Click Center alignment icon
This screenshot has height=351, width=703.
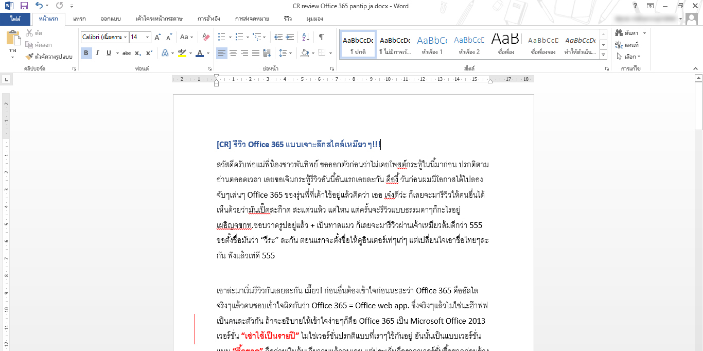pos(233,53)
